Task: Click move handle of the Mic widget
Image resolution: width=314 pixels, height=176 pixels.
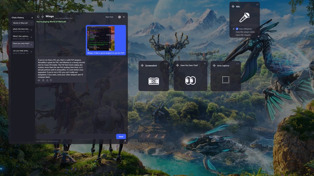Action: coord(233,6)
